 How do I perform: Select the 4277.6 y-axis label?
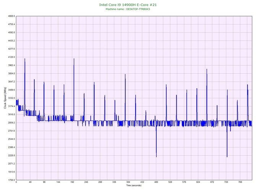(x=11, y=49)
